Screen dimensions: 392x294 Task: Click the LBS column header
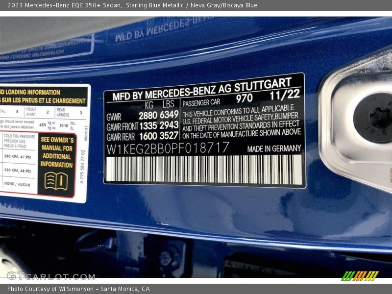point(168,104)
